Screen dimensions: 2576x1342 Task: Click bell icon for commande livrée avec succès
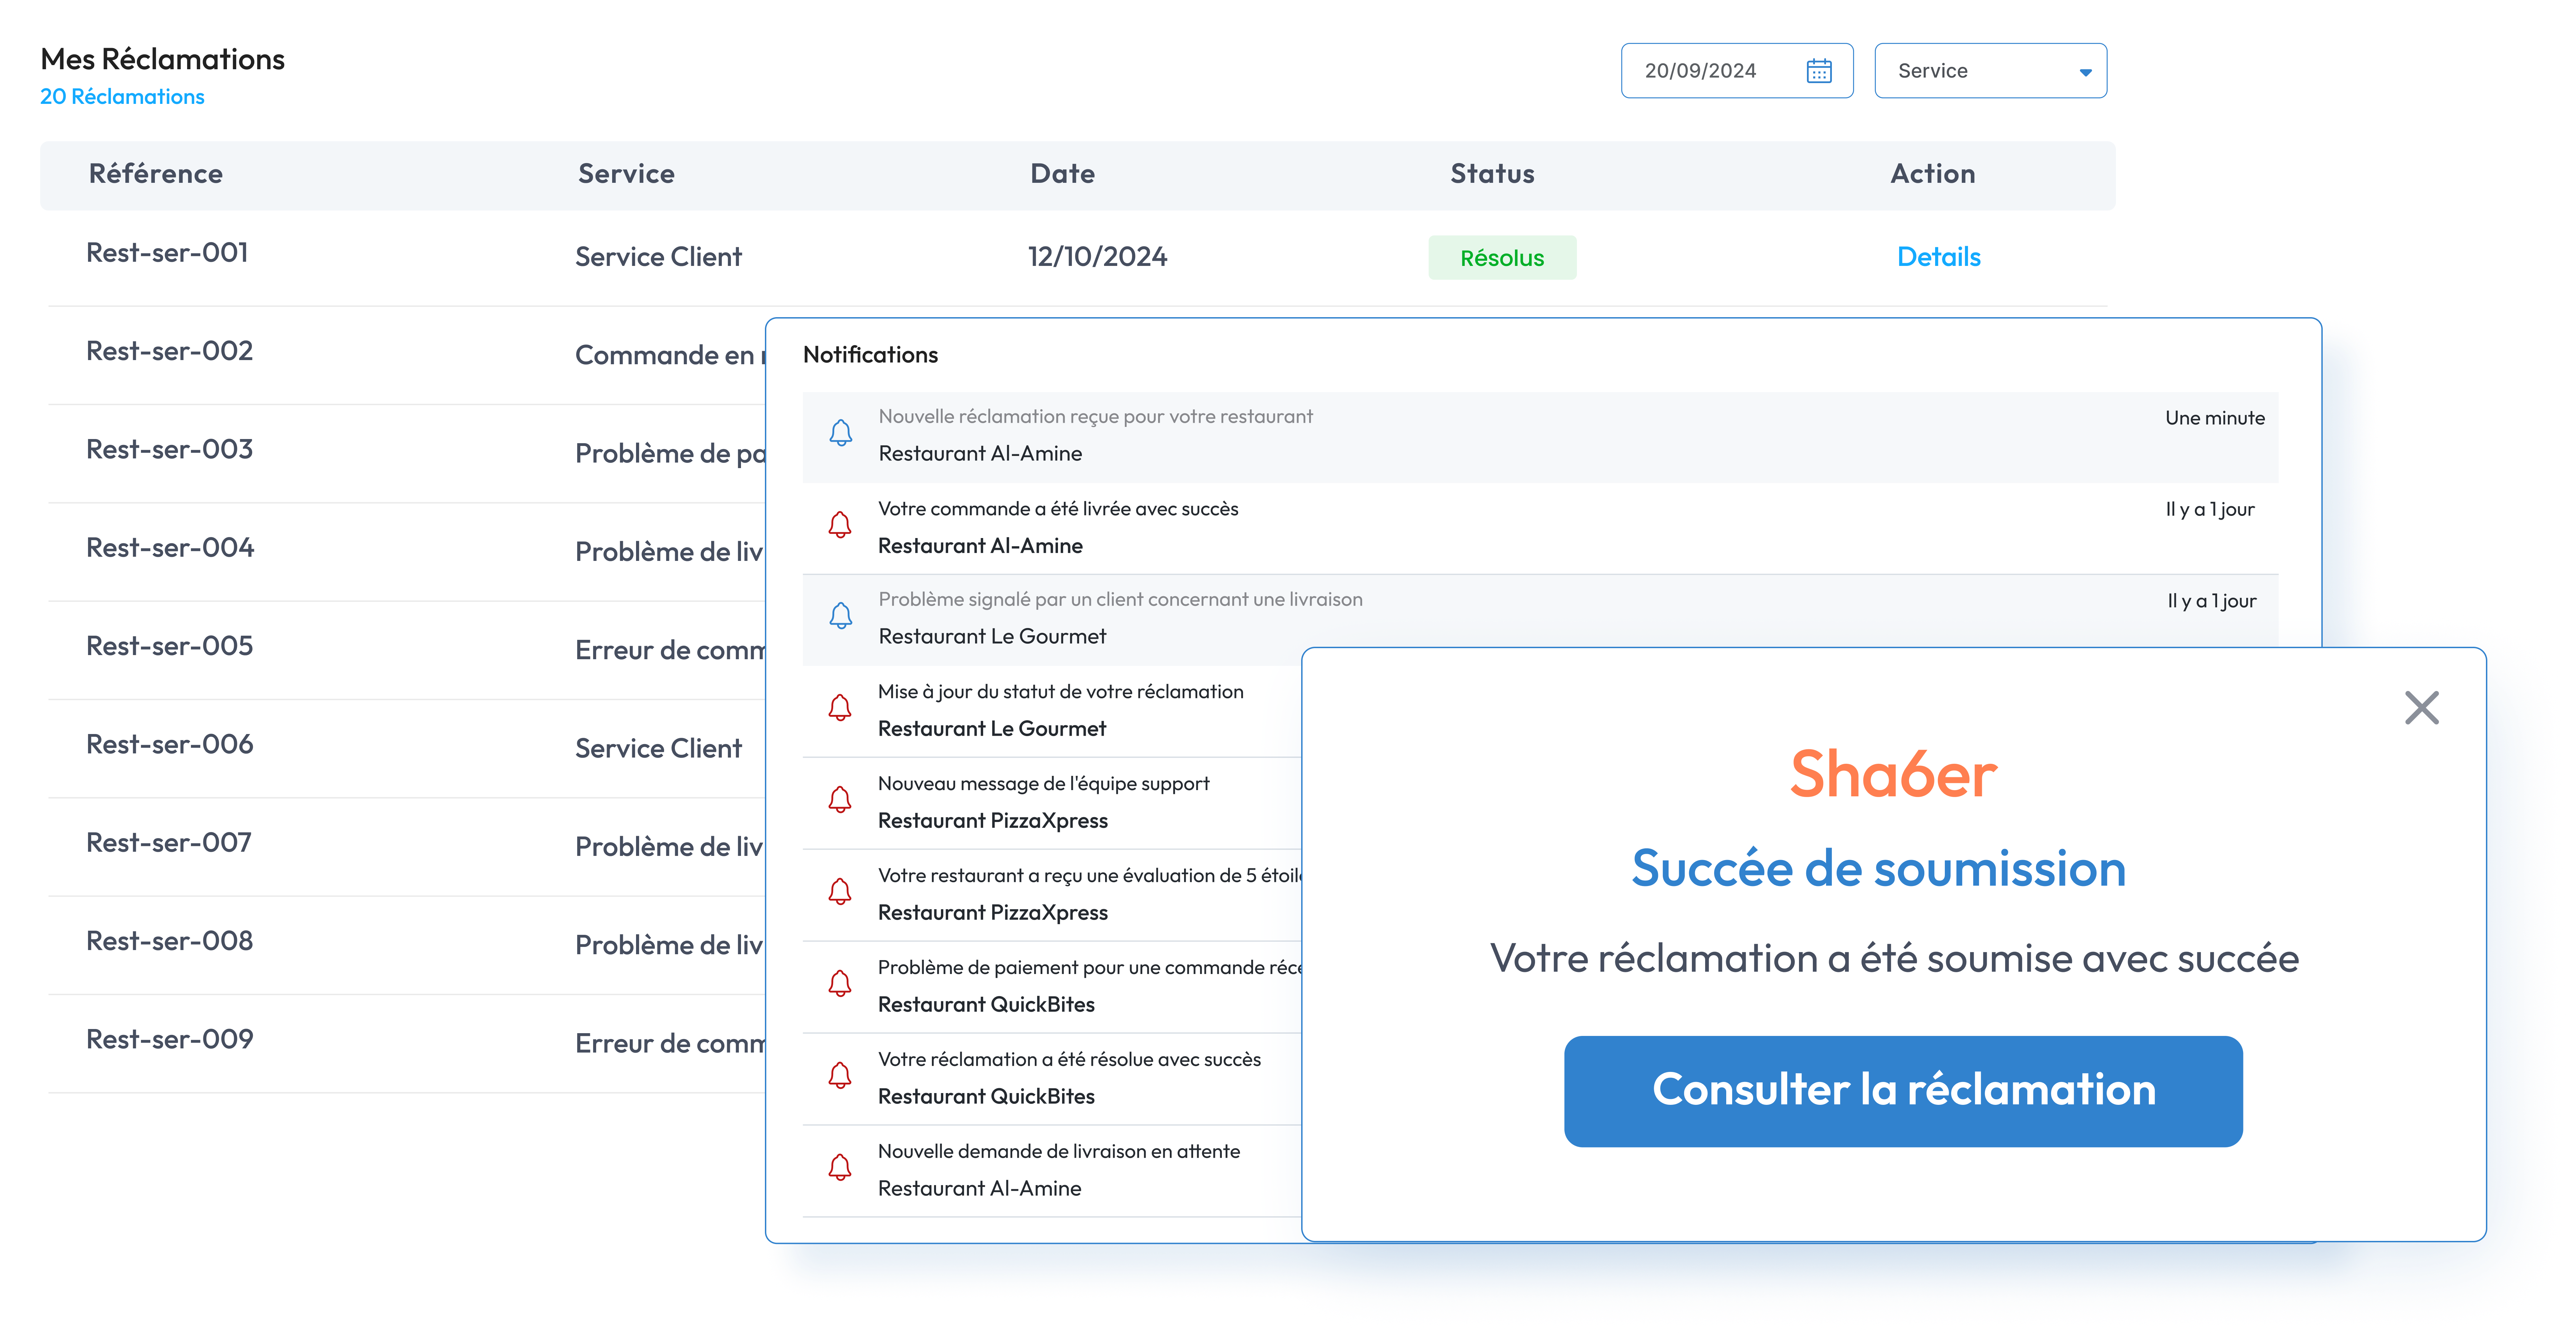[840, 526]
